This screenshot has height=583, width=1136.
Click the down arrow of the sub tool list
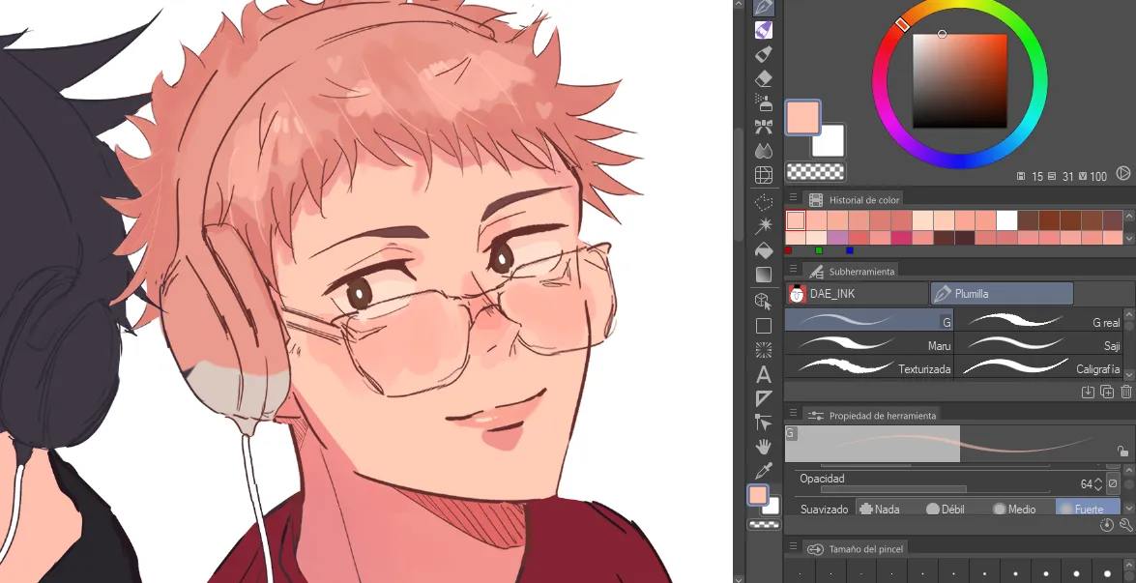tap(1129, 373)
